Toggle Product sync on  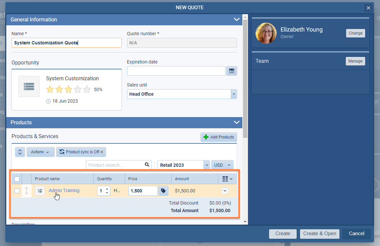pos(81,152)
